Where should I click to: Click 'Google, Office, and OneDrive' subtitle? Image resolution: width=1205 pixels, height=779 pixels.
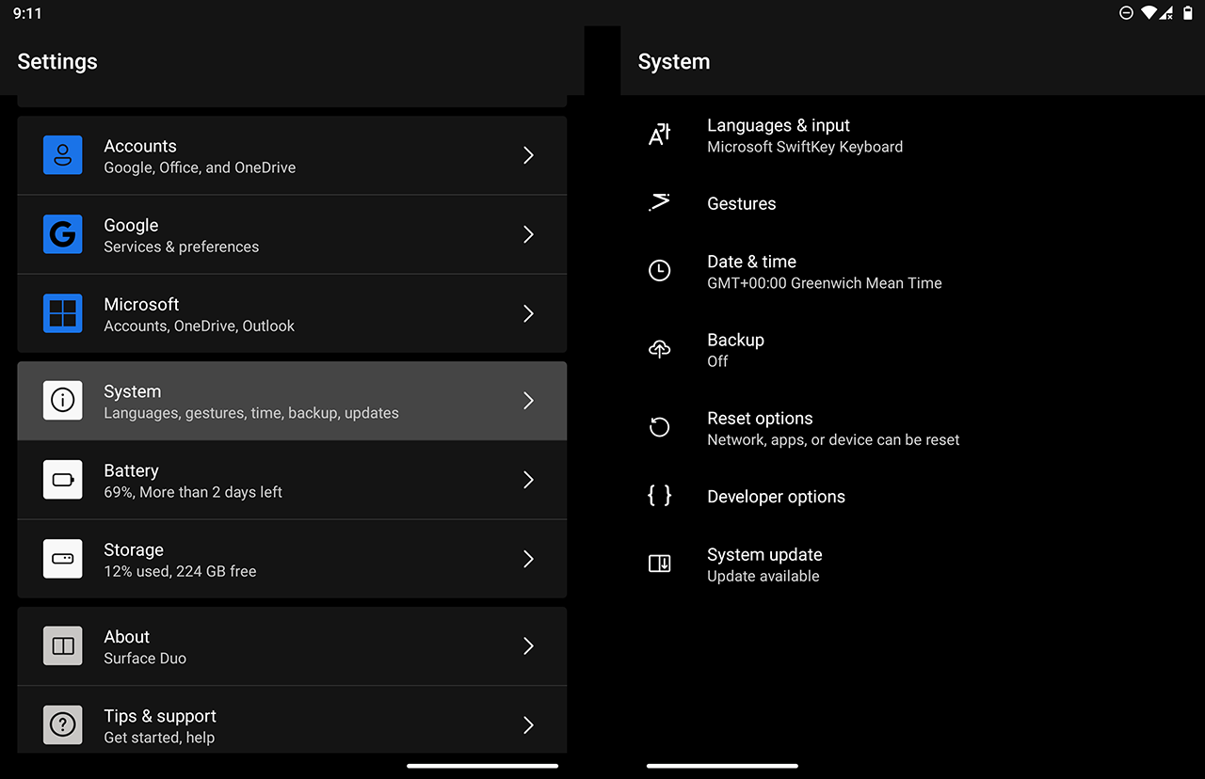(200, 167)
